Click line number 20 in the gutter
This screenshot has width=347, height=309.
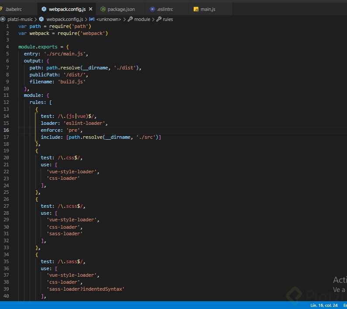(x=7, y=158)
